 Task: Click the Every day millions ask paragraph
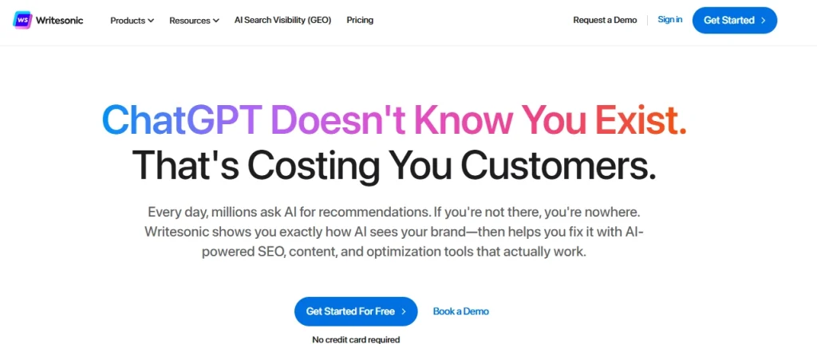tap(394, 233)
